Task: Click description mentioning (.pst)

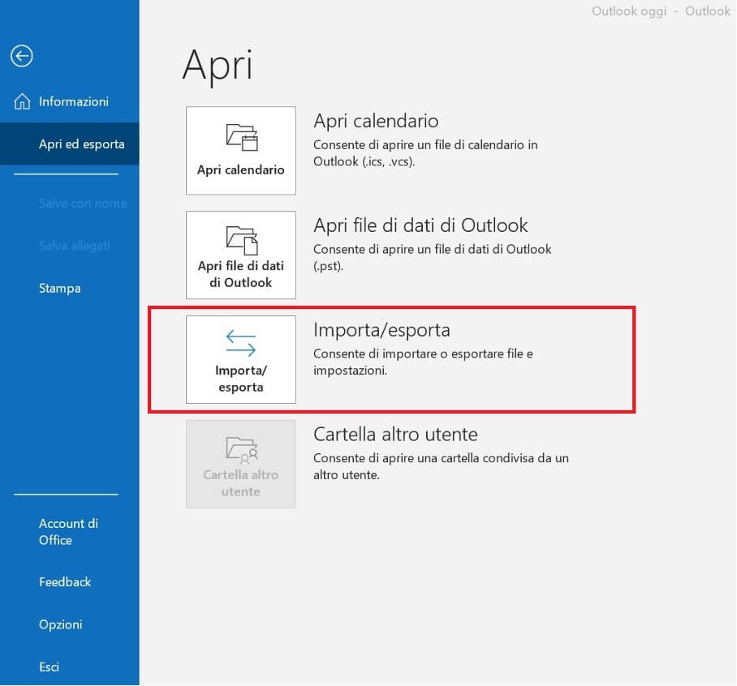Action: [x=433, y=257]
